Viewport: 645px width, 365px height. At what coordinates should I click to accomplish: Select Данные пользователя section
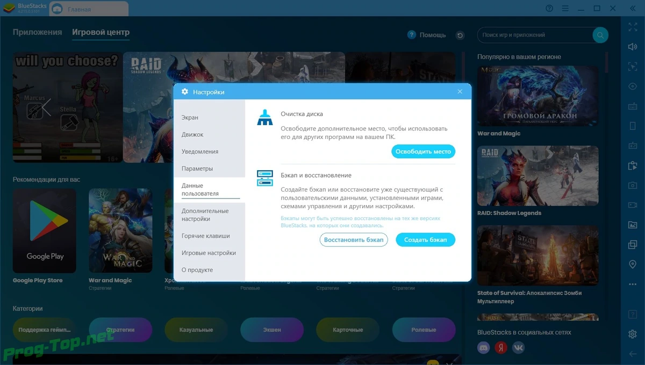point(209,190)
